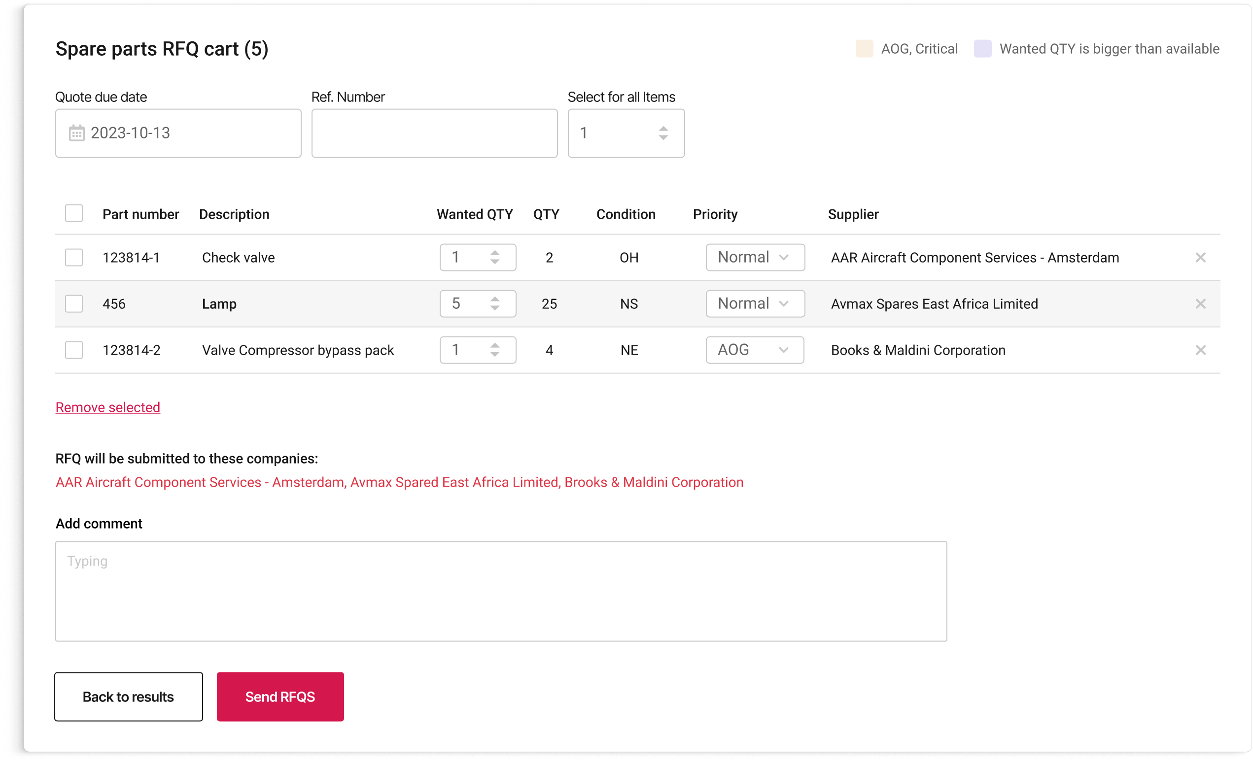
Task: Remove the Check valve row with X icon
Action: pyautogui.click(x=1200, y=258)
